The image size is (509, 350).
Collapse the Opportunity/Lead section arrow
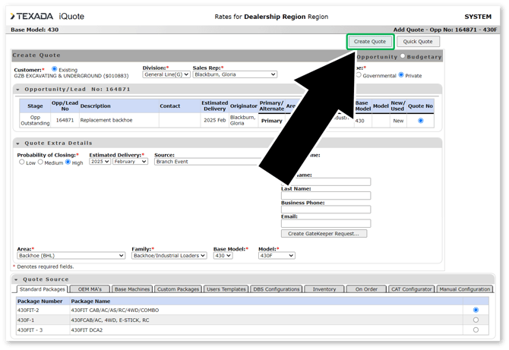pyautogui.click(x=17, y=90)
